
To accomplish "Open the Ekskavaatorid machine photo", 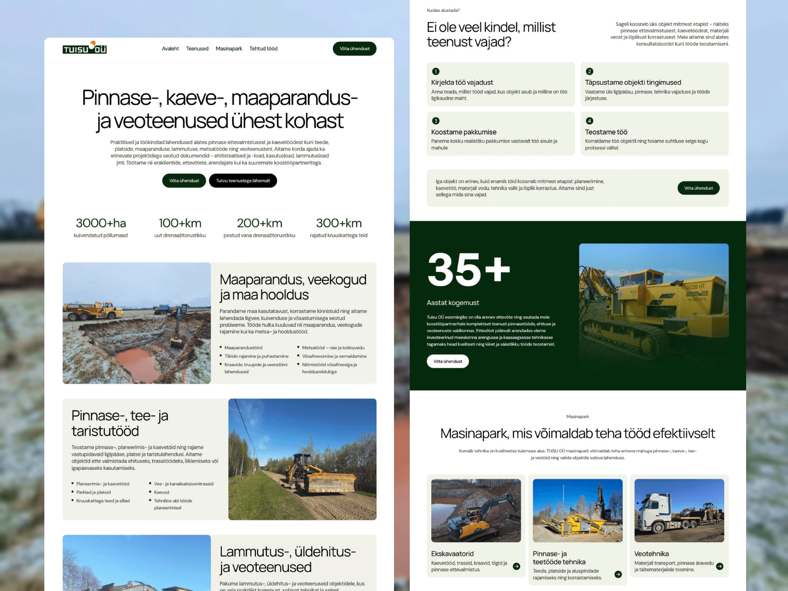I will click(x=476, y=511).
